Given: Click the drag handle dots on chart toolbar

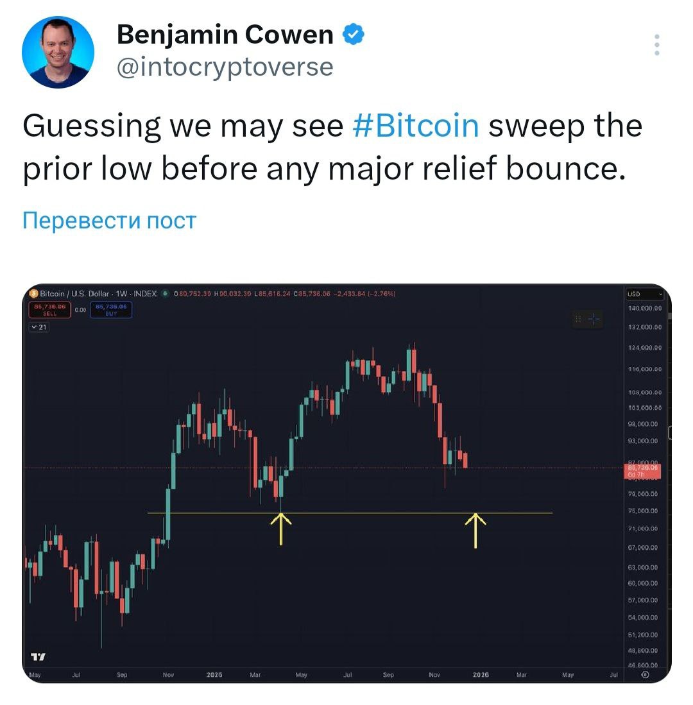Looking at the screenshot, I should point(578,319).
